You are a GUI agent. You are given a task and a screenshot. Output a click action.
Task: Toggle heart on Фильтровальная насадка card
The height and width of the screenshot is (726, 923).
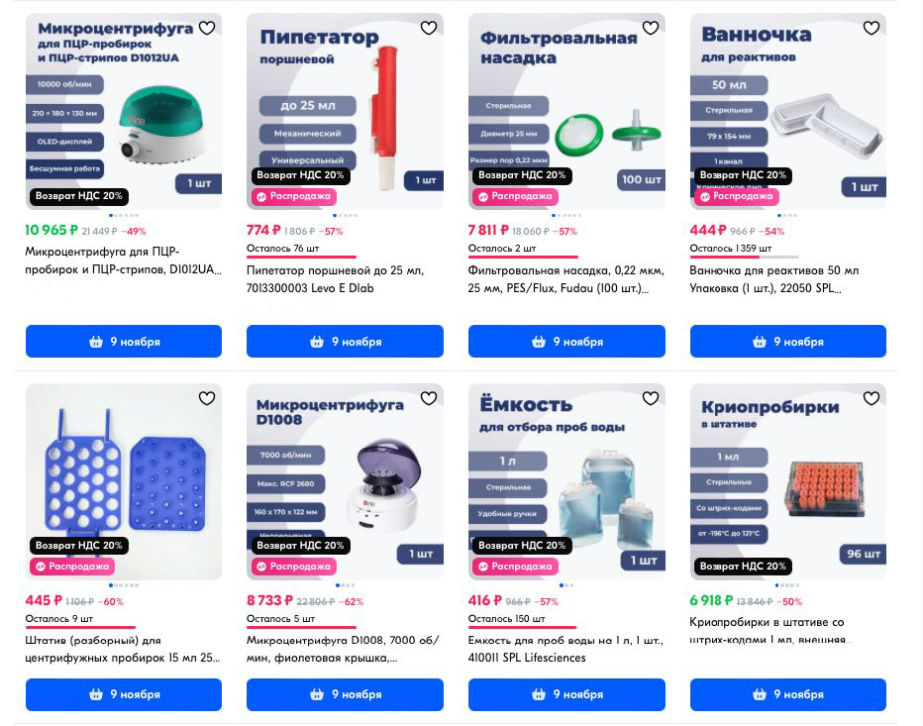651,28
